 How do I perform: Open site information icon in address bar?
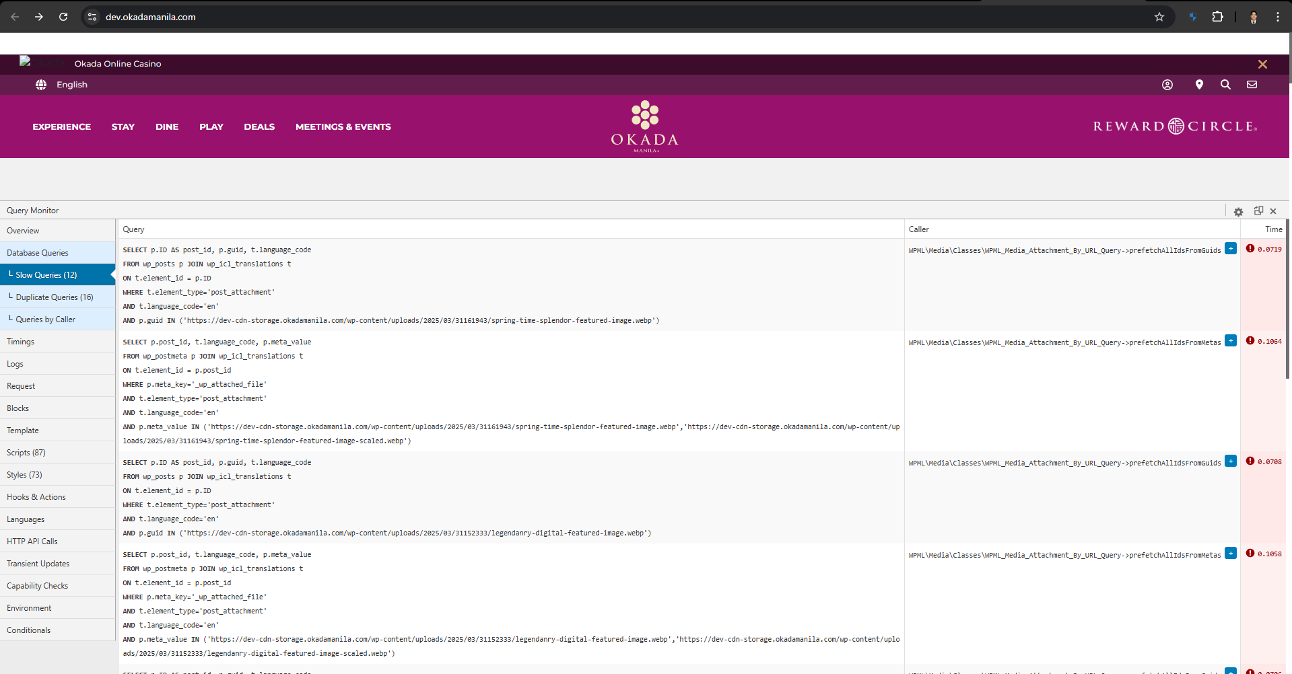[x=92, y=17]
